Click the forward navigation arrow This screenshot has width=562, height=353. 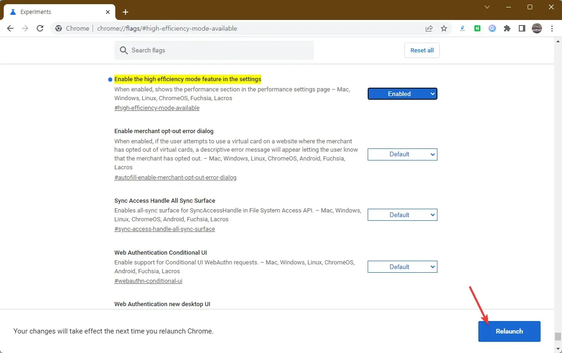25,28
